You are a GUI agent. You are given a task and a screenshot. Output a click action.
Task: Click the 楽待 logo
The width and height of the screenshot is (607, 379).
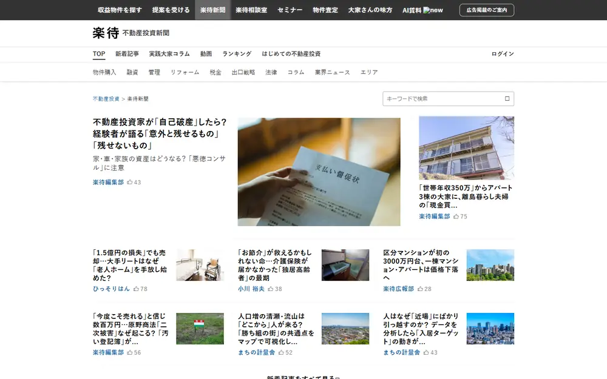(106, 33)
